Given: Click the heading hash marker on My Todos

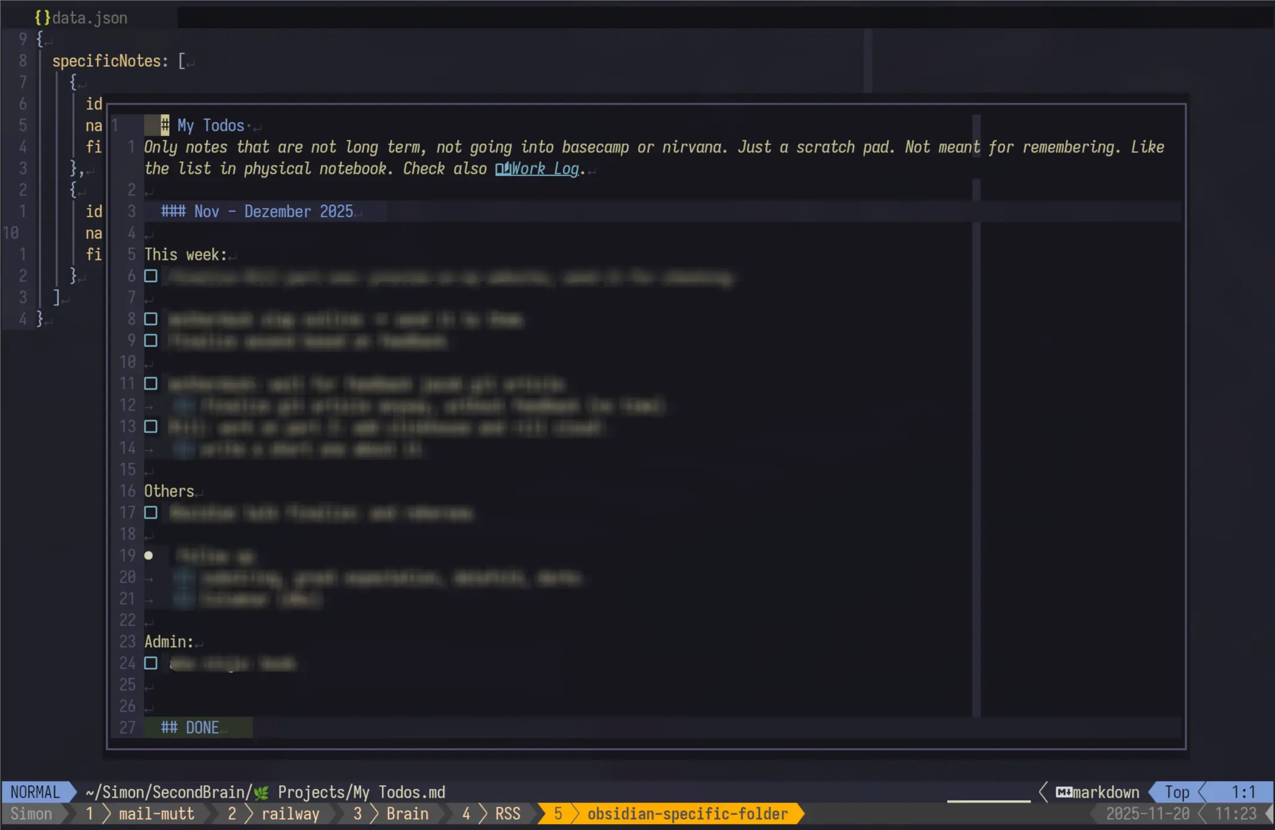Looking at the screenshot, I should coord(165,125).
